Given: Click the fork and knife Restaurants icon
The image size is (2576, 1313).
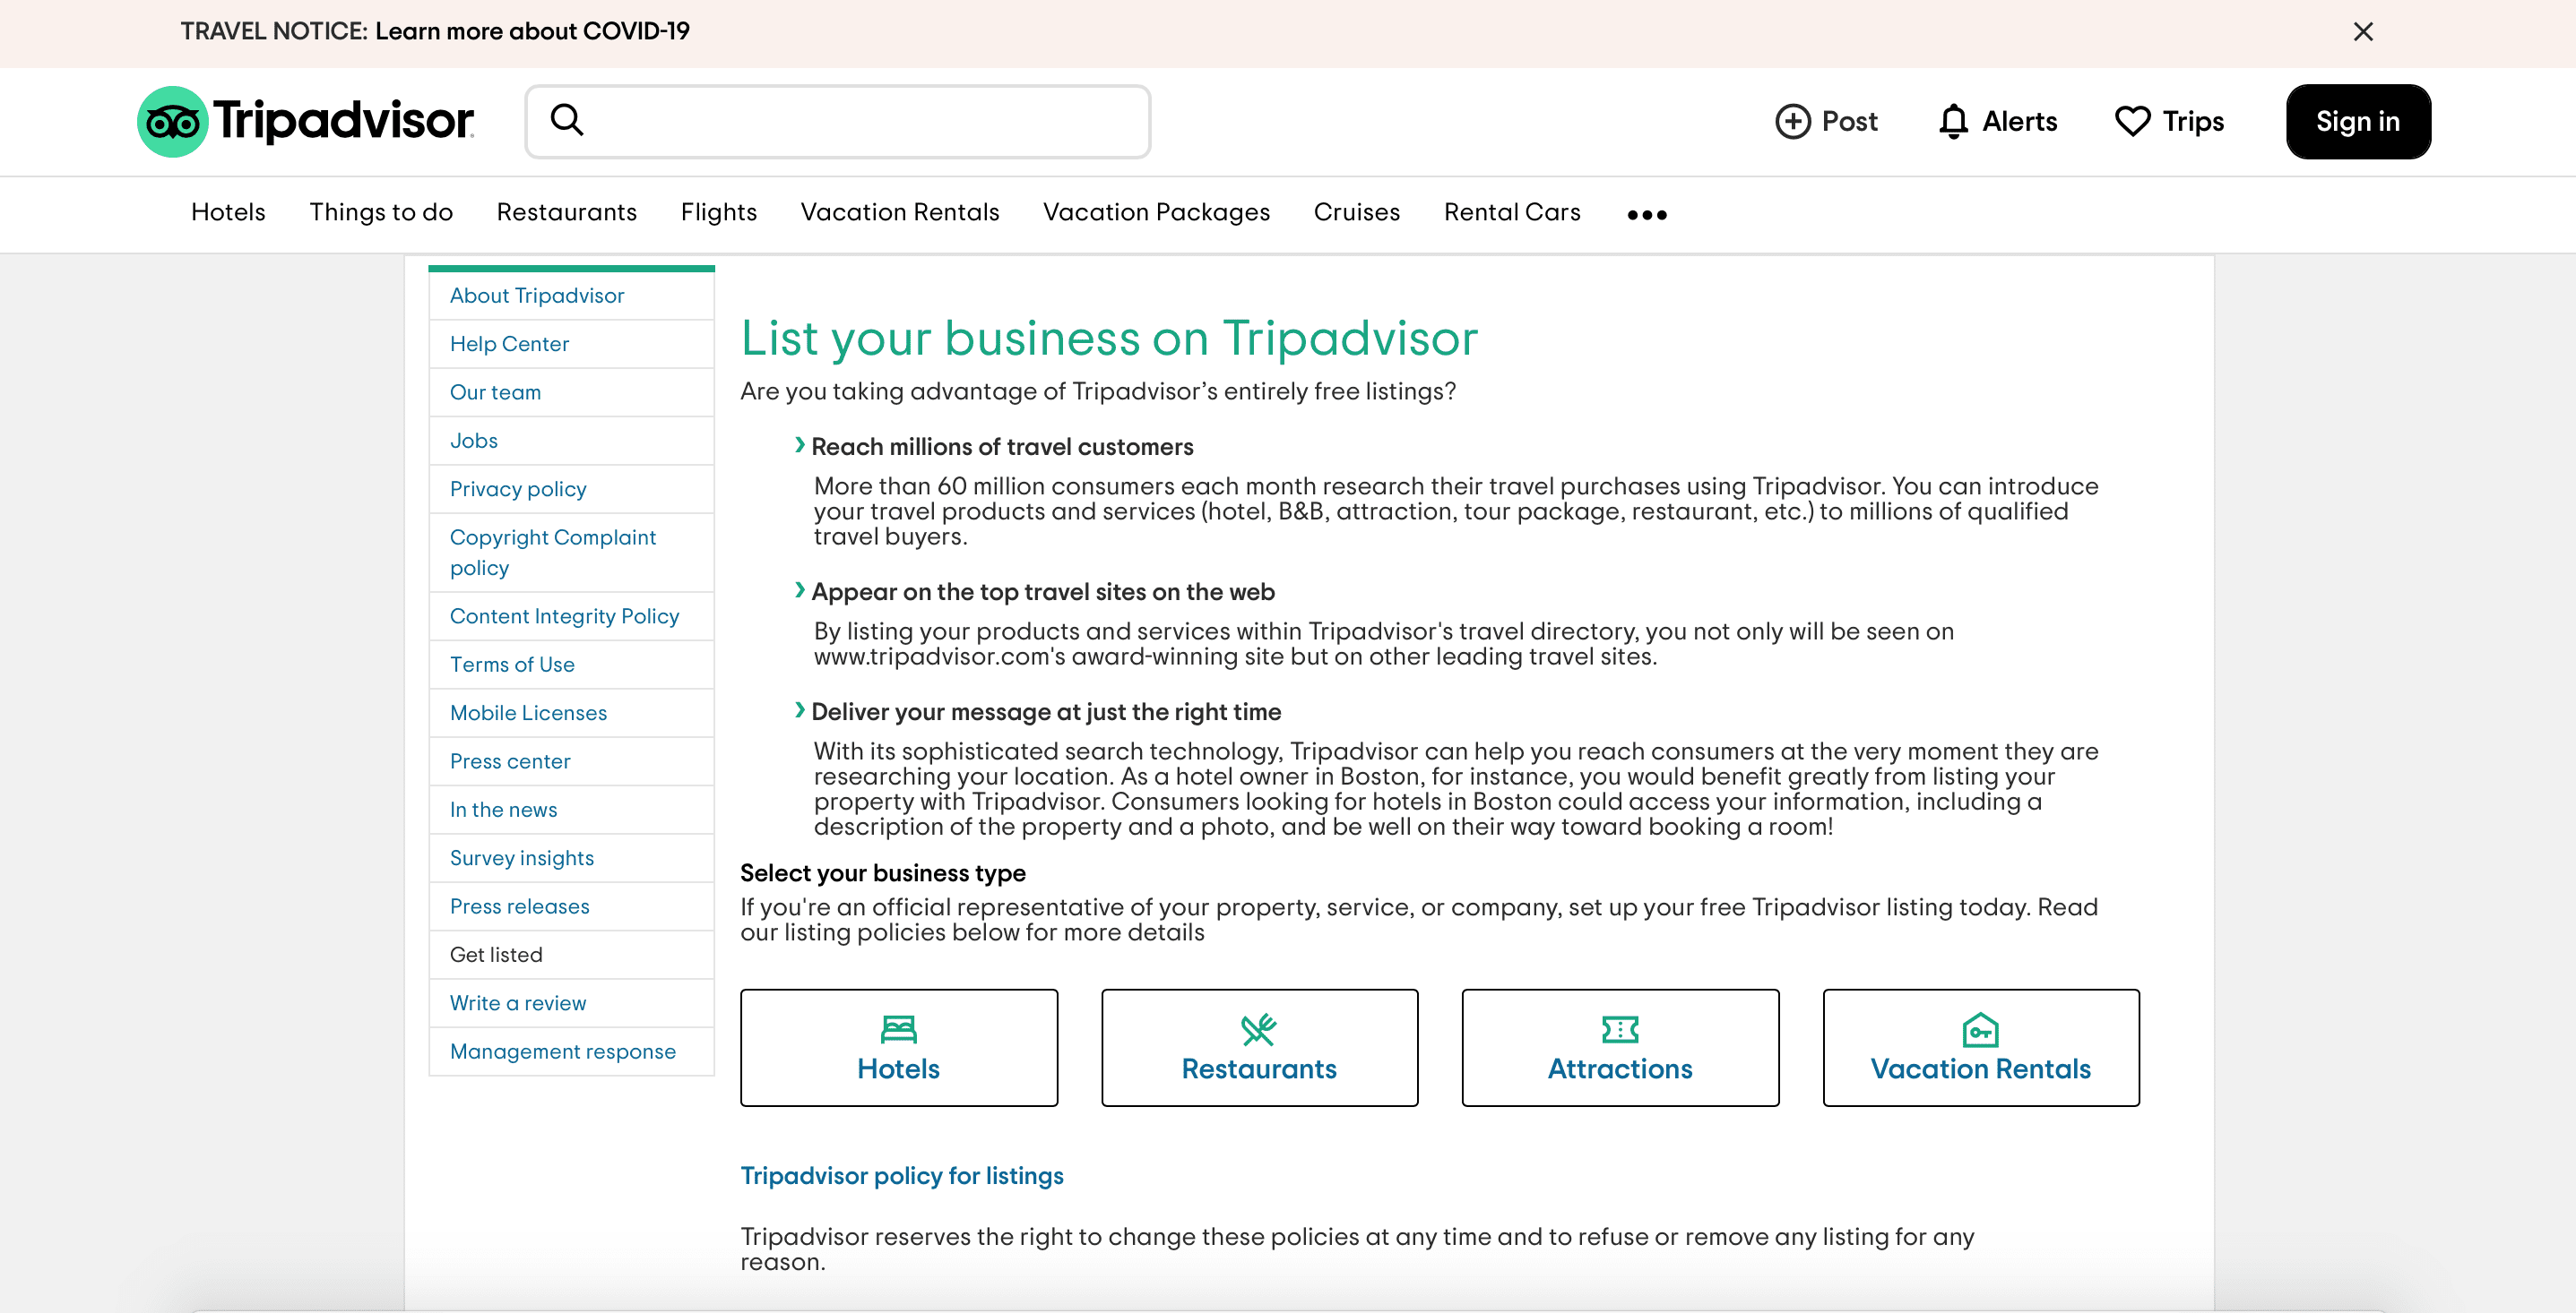Looking at the screenshot, I should tap(1259, 1028).
